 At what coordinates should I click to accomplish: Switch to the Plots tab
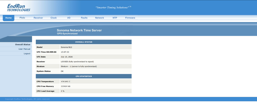point(22,18)
